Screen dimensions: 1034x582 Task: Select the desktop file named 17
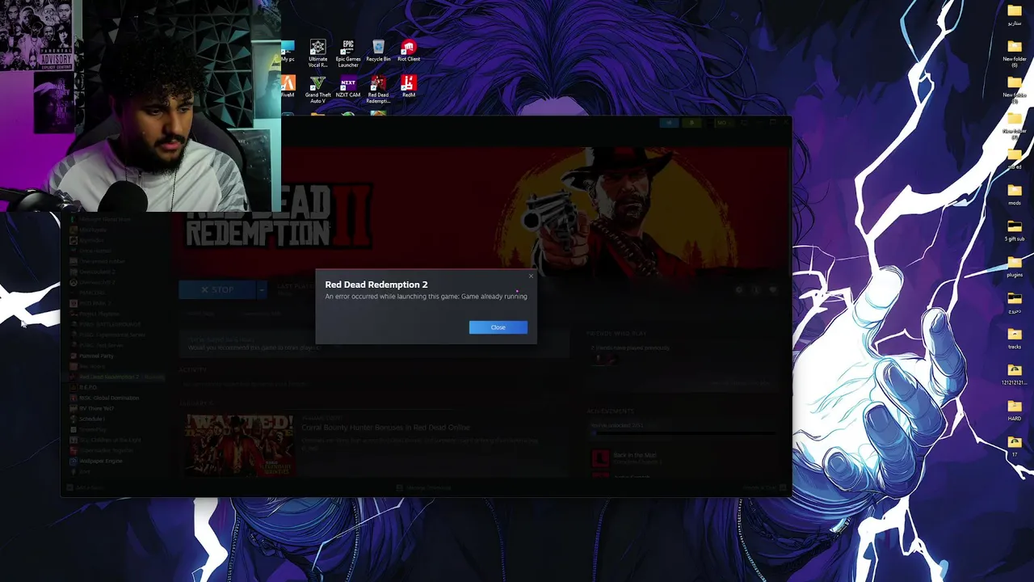(x=1015, y=445)
